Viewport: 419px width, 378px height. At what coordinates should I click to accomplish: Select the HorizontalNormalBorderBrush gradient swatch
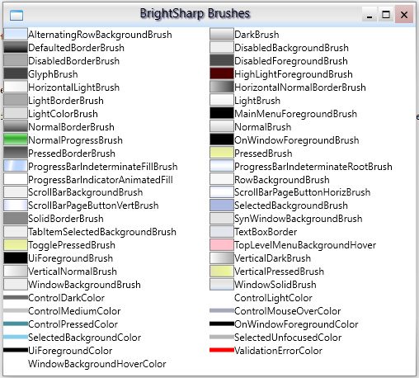pyautogui.click(x=222, y=87)
